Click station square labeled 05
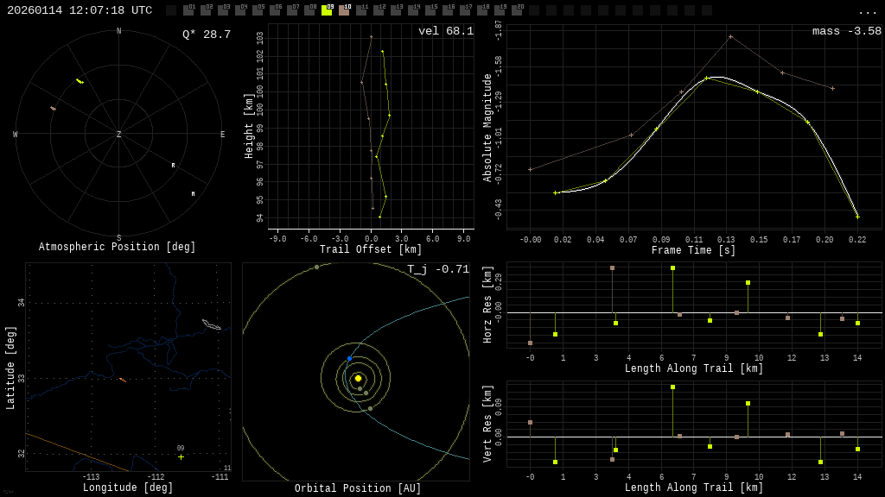This screenshot has width=885, height=497. [x=258, y=10]
